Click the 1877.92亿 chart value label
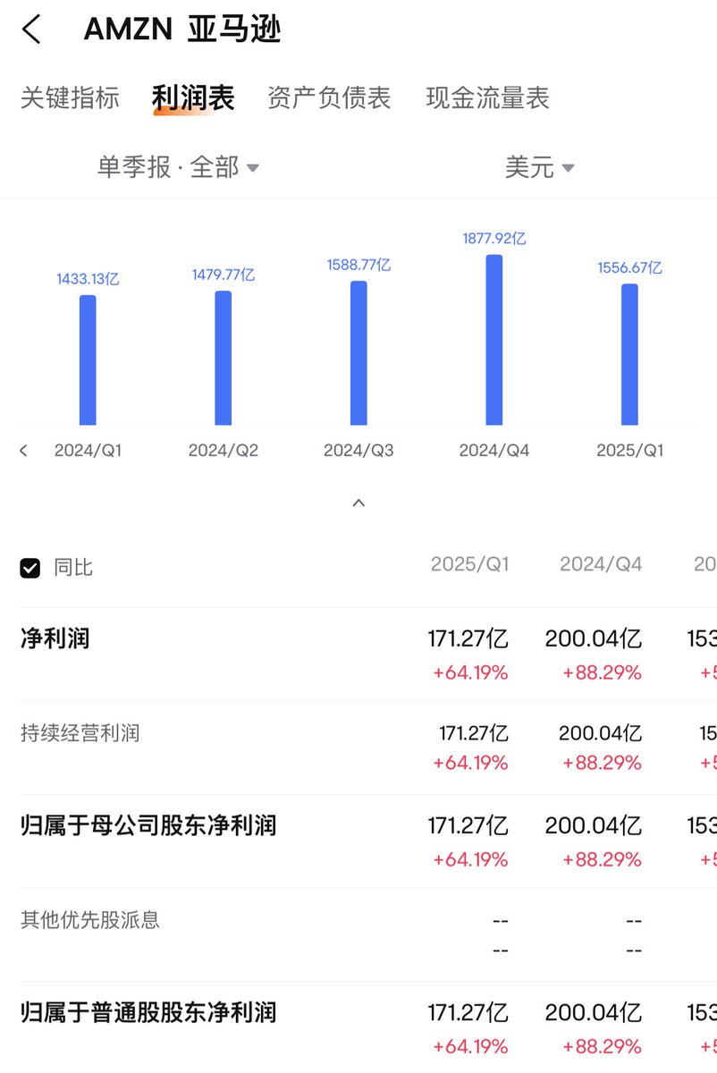This screenshot has height=1073, width=717. [x=494, y=239]
